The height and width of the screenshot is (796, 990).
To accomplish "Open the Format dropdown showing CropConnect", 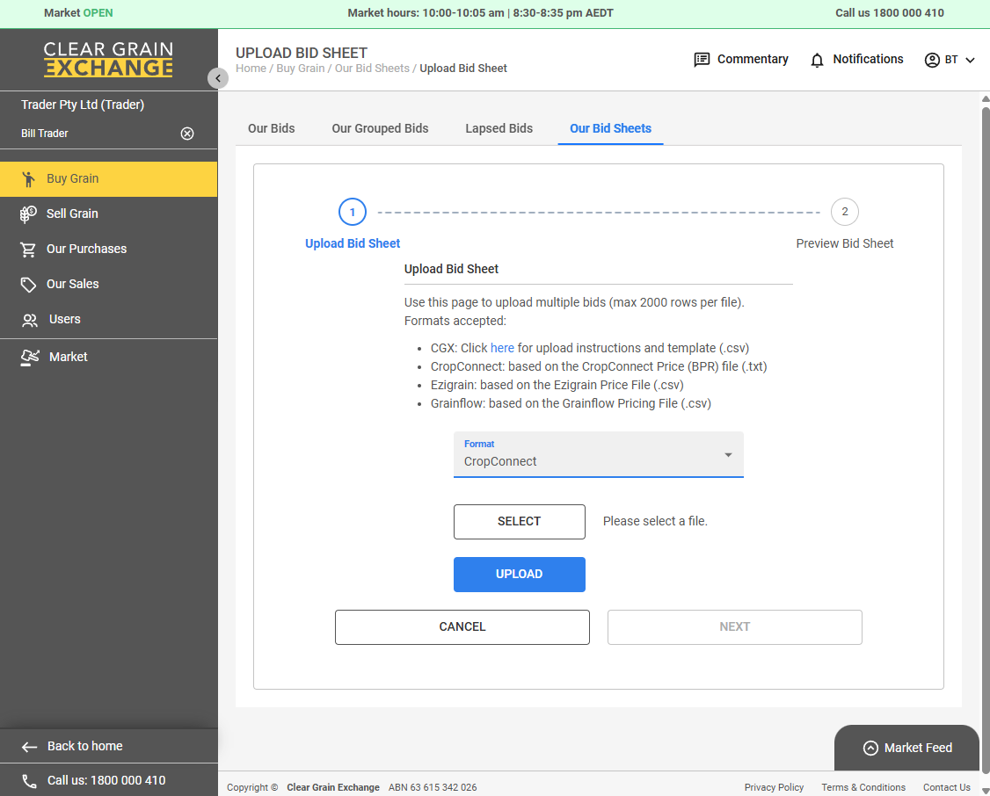I will click(599, 454).
